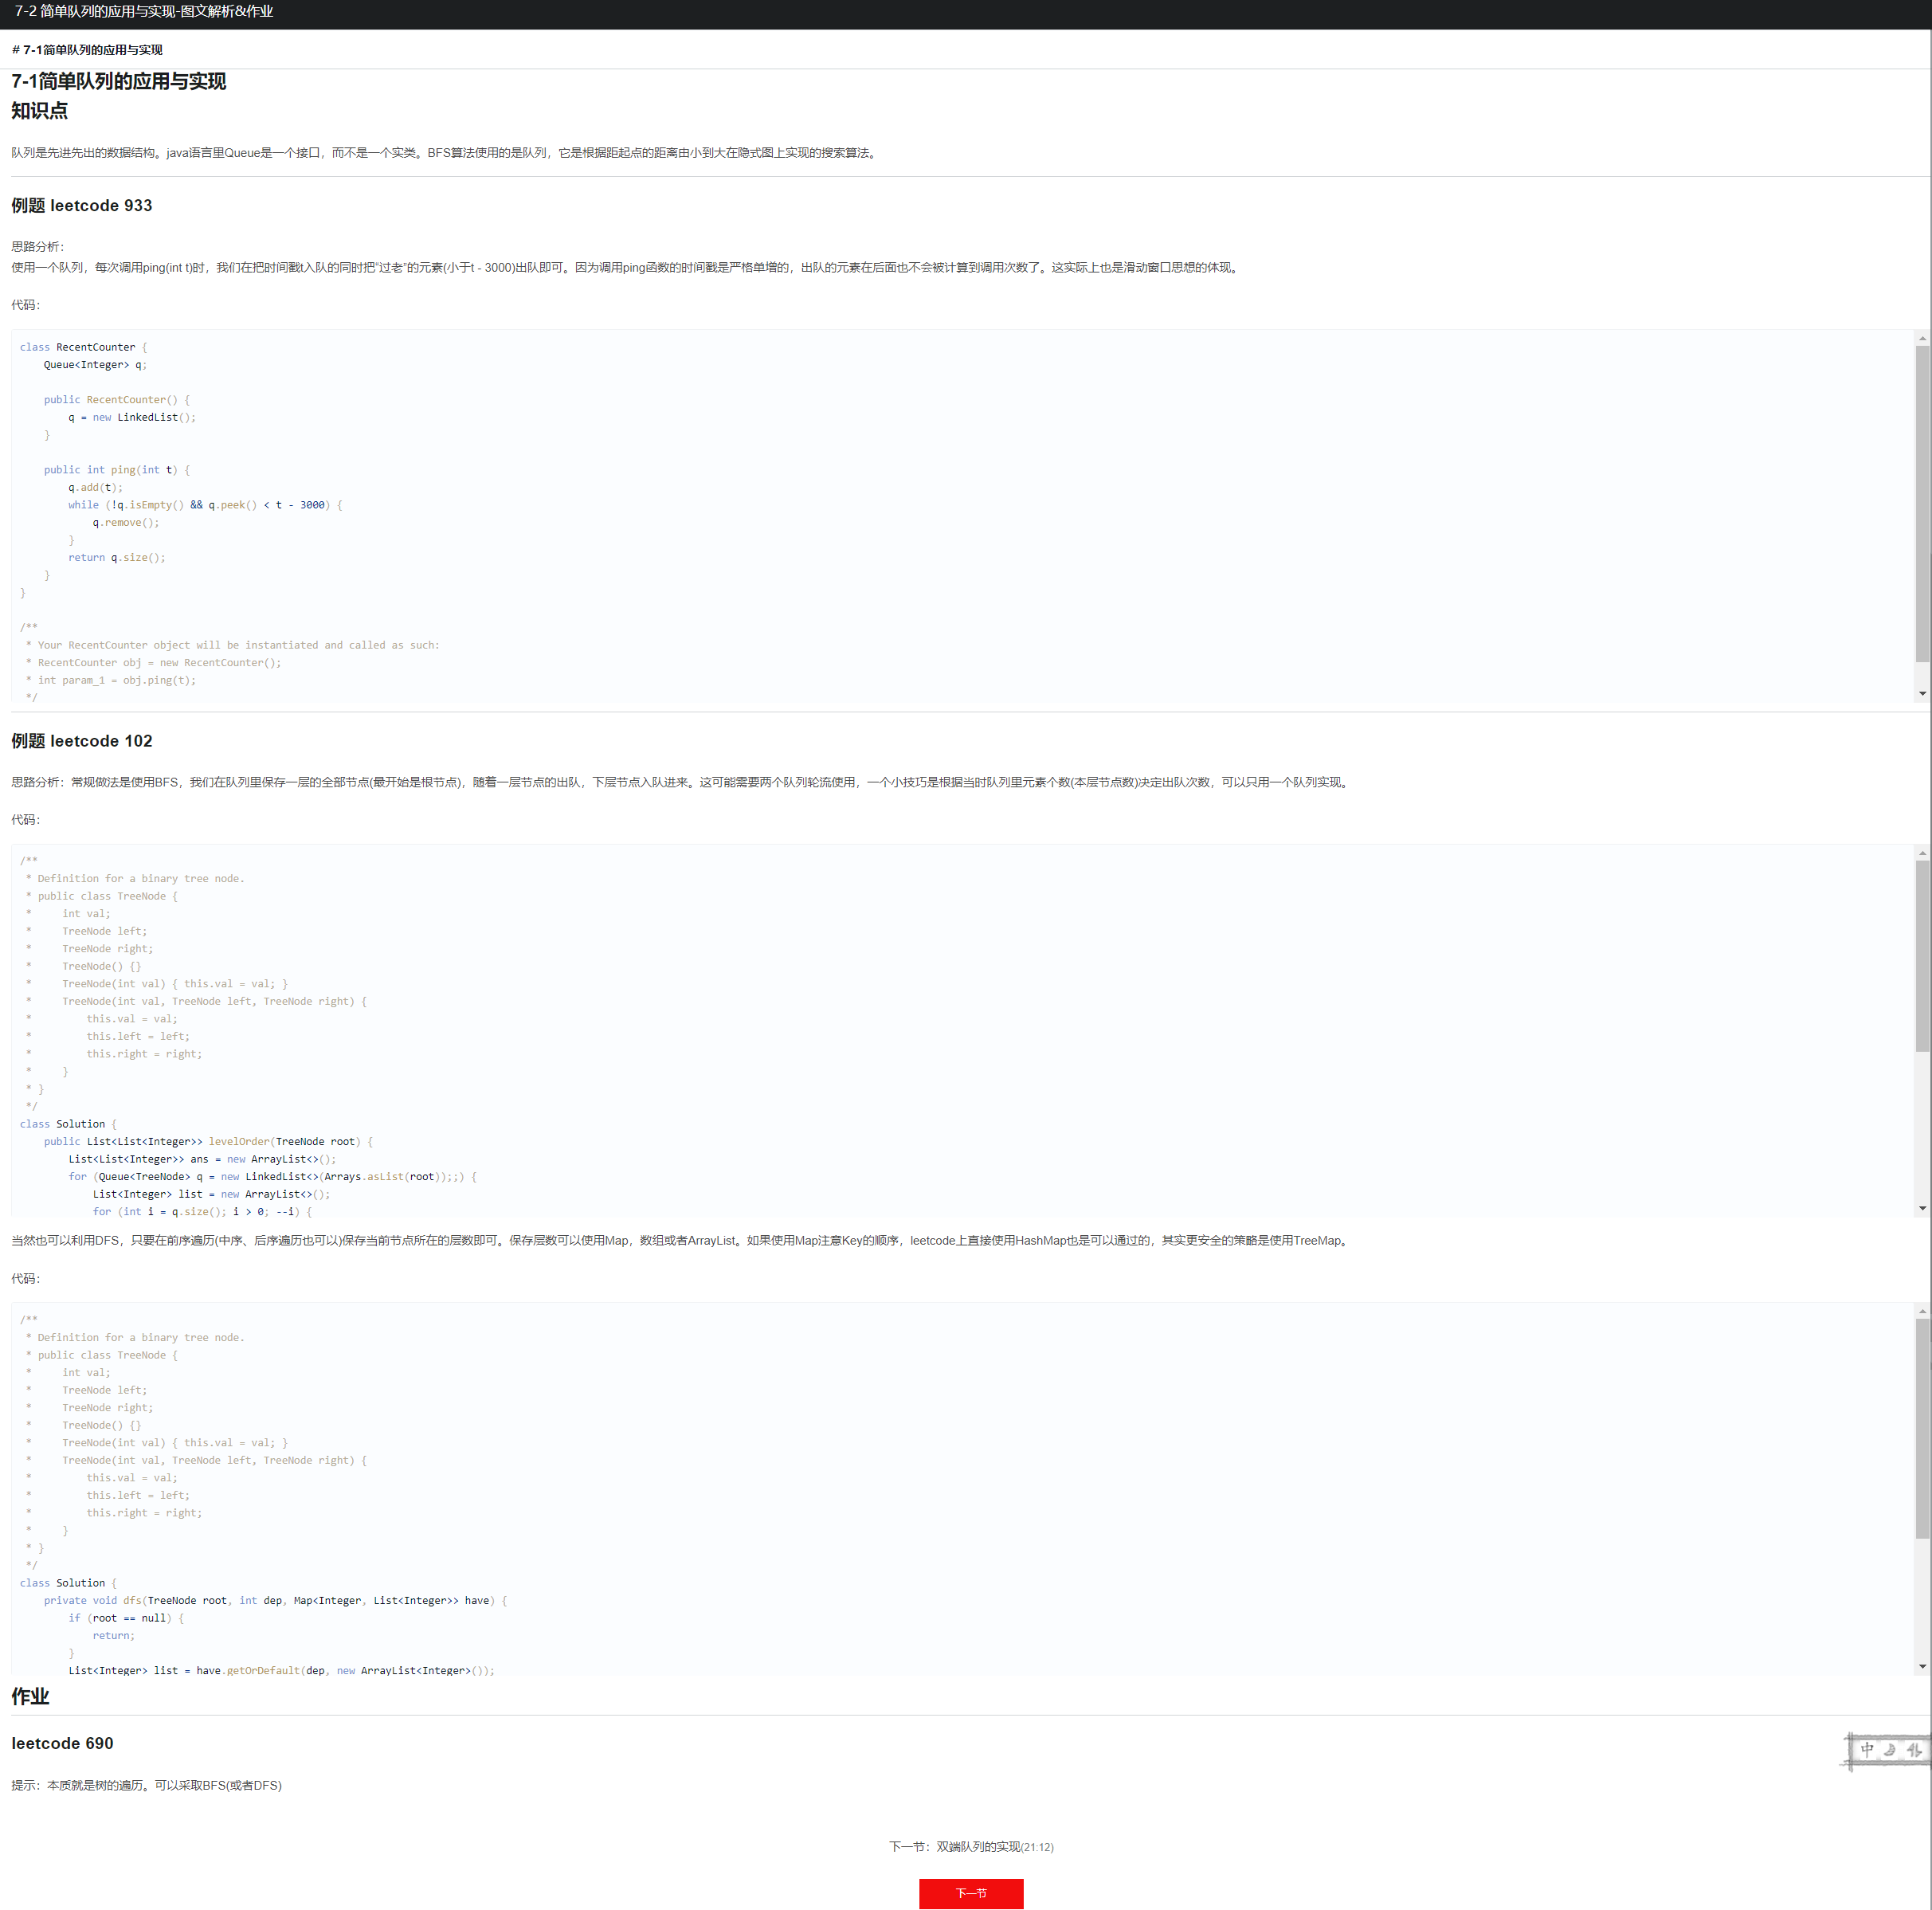Viewport: 1932px width, 1910px height.
Task: Click RecentCounter code block scroll-down arrow
Action: point(1922,693)
